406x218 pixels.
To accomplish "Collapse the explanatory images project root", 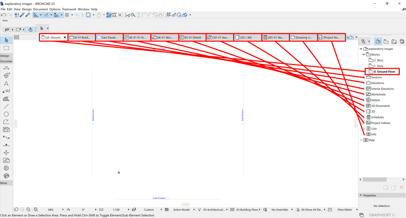I will pos(361,49).
